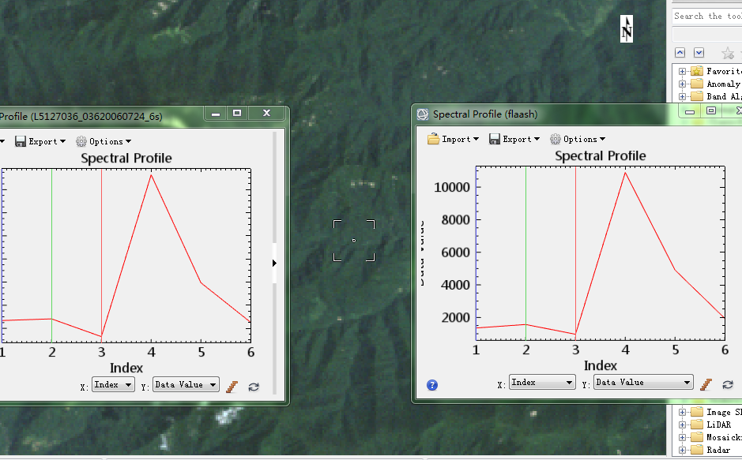Click the expand-all down arrow in the toolbox
Viewport: 742px width, 460px height.
pos(699,52)
